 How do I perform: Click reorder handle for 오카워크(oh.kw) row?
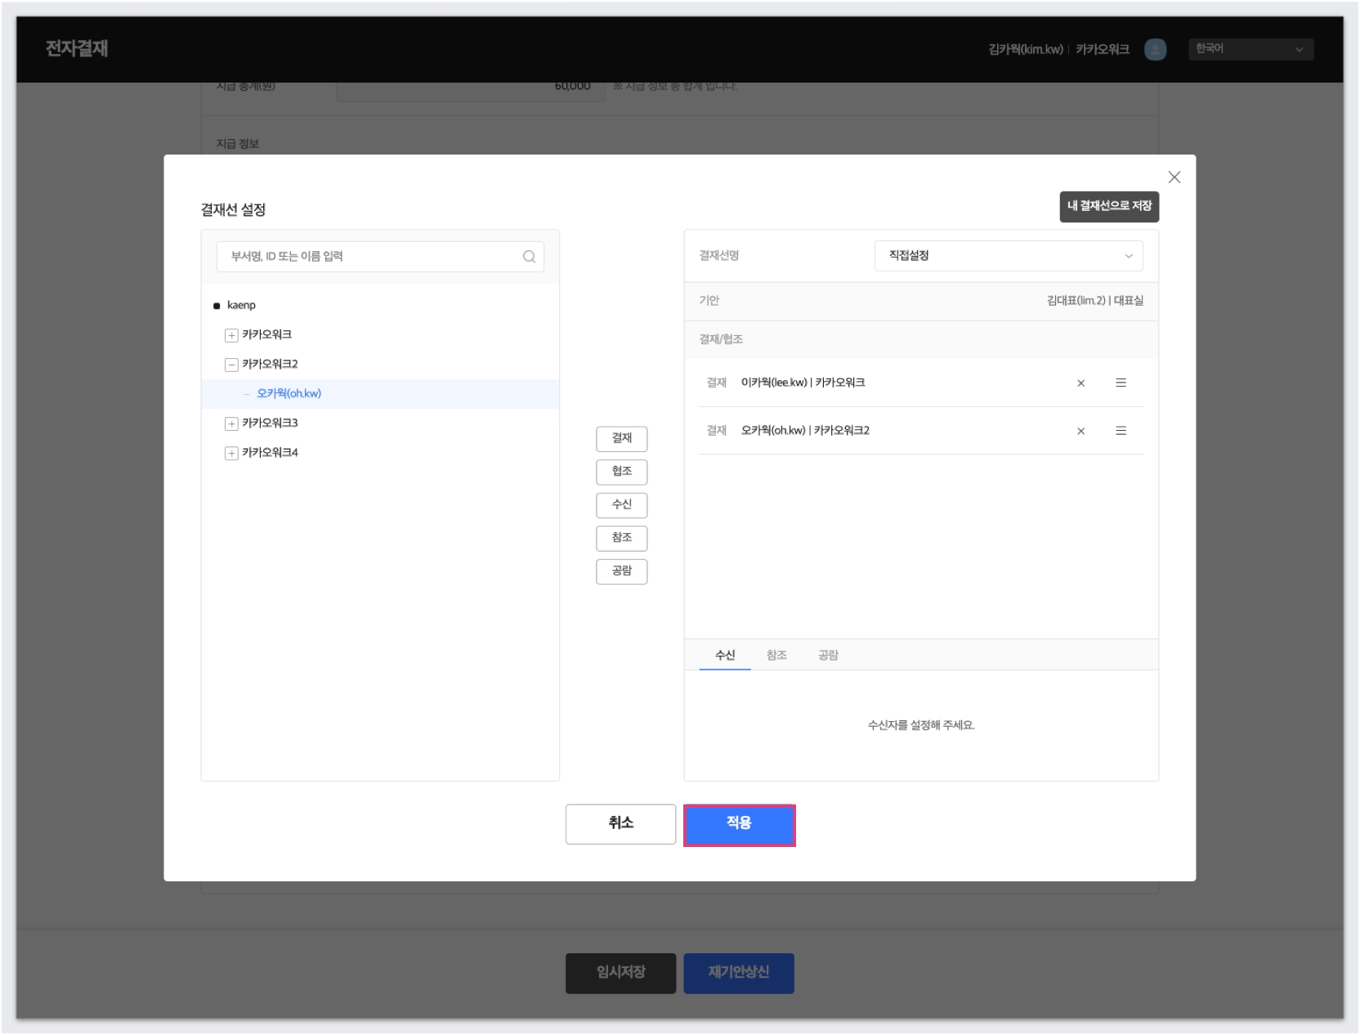tap(1121, 432)
